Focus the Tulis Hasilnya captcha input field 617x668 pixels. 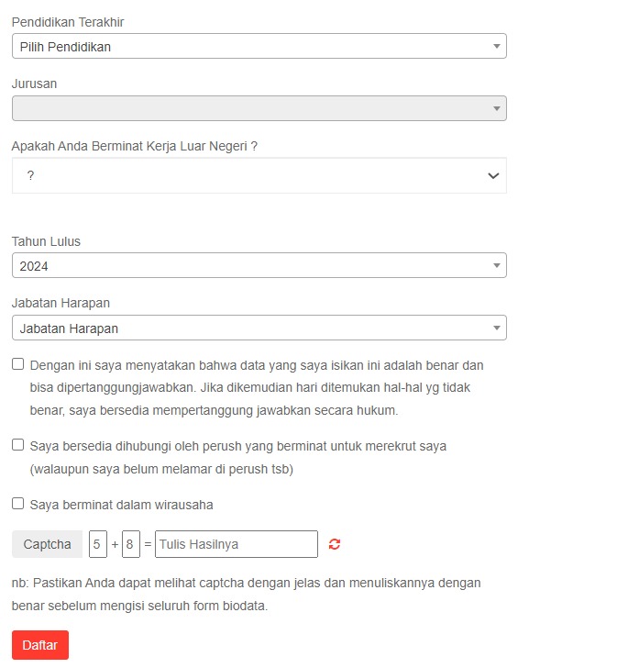237,544
